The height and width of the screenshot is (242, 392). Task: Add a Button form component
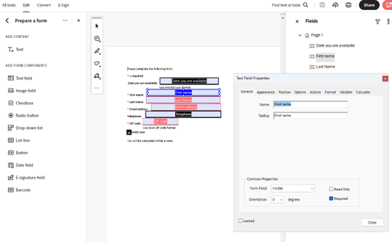18,153
